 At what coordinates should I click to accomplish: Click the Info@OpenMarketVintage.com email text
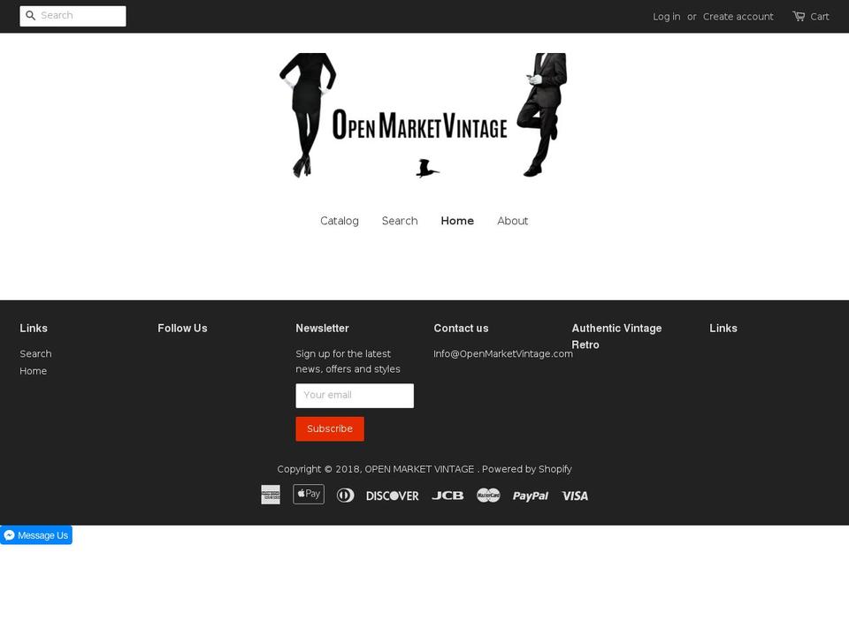(503, 353)
